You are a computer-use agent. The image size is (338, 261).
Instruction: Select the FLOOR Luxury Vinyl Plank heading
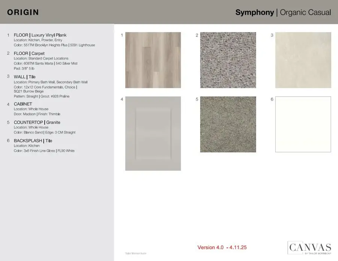tap(40, 35)
